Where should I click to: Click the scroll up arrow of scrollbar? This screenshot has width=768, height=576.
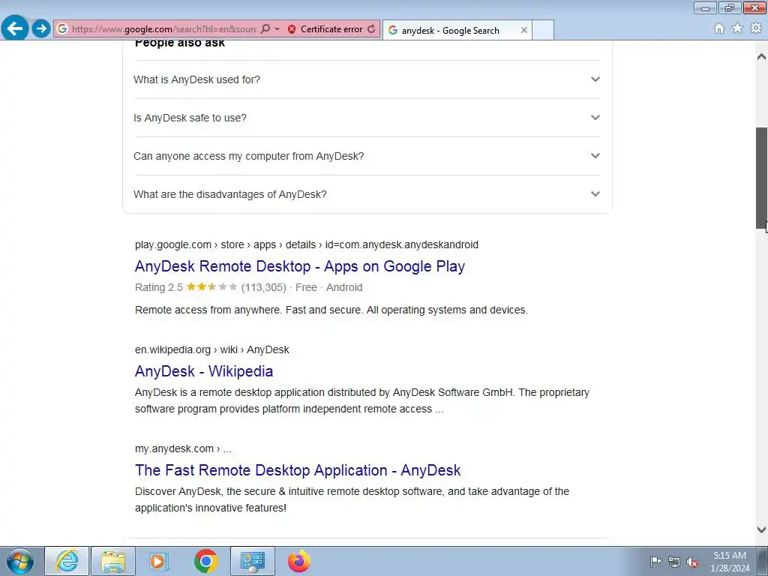[761, 57]
